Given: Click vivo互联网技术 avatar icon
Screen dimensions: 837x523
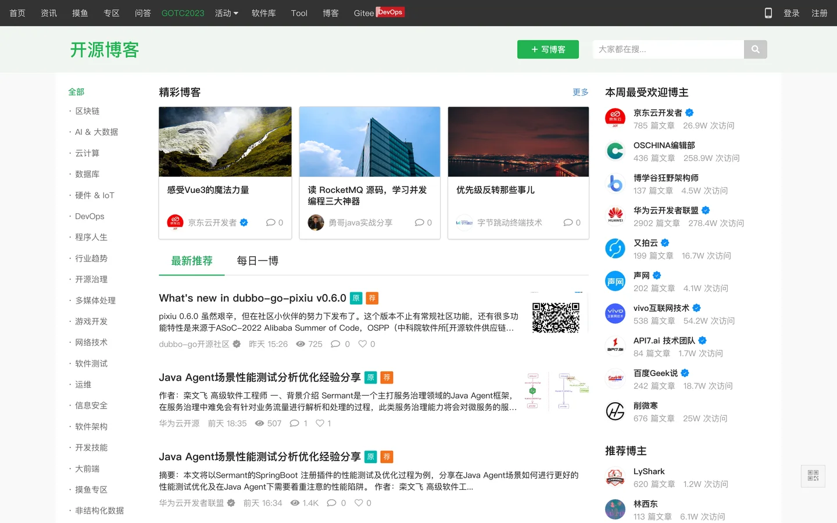Looking at the screenshot, I should click(x=615, y=313).
